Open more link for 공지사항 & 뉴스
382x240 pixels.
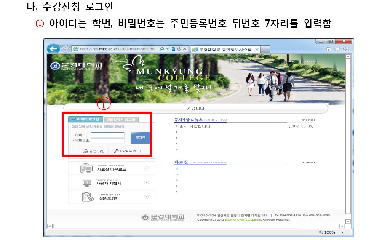[308, 120]
